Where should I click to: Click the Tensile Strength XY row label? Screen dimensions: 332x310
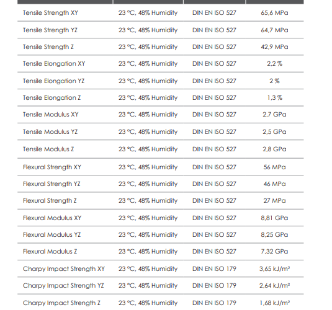[50, 13]
